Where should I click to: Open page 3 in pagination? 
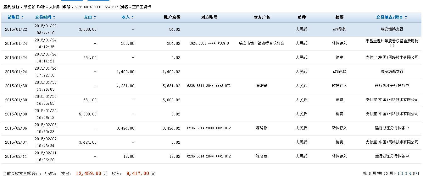pyautogui.click(x=406, y=173)
